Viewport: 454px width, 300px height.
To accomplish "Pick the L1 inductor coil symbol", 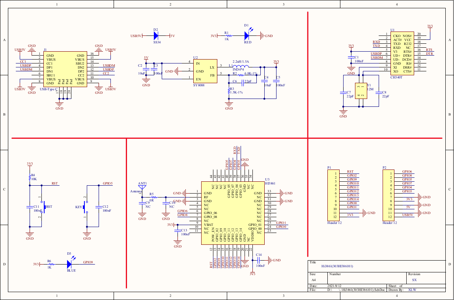I will pos(241,66).
